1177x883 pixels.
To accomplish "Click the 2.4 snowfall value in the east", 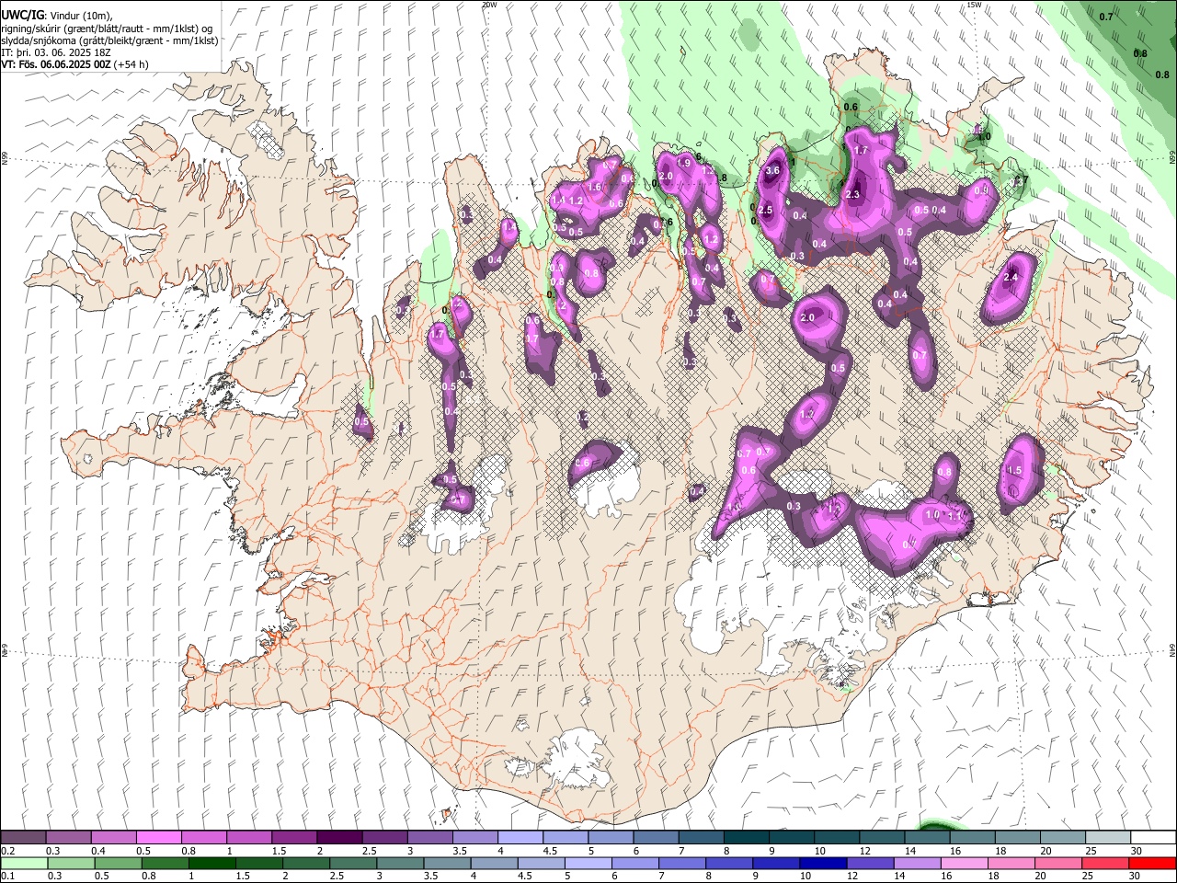I will [x=1011, y=278].
